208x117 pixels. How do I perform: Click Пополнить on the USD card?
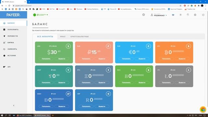point(46,58)
